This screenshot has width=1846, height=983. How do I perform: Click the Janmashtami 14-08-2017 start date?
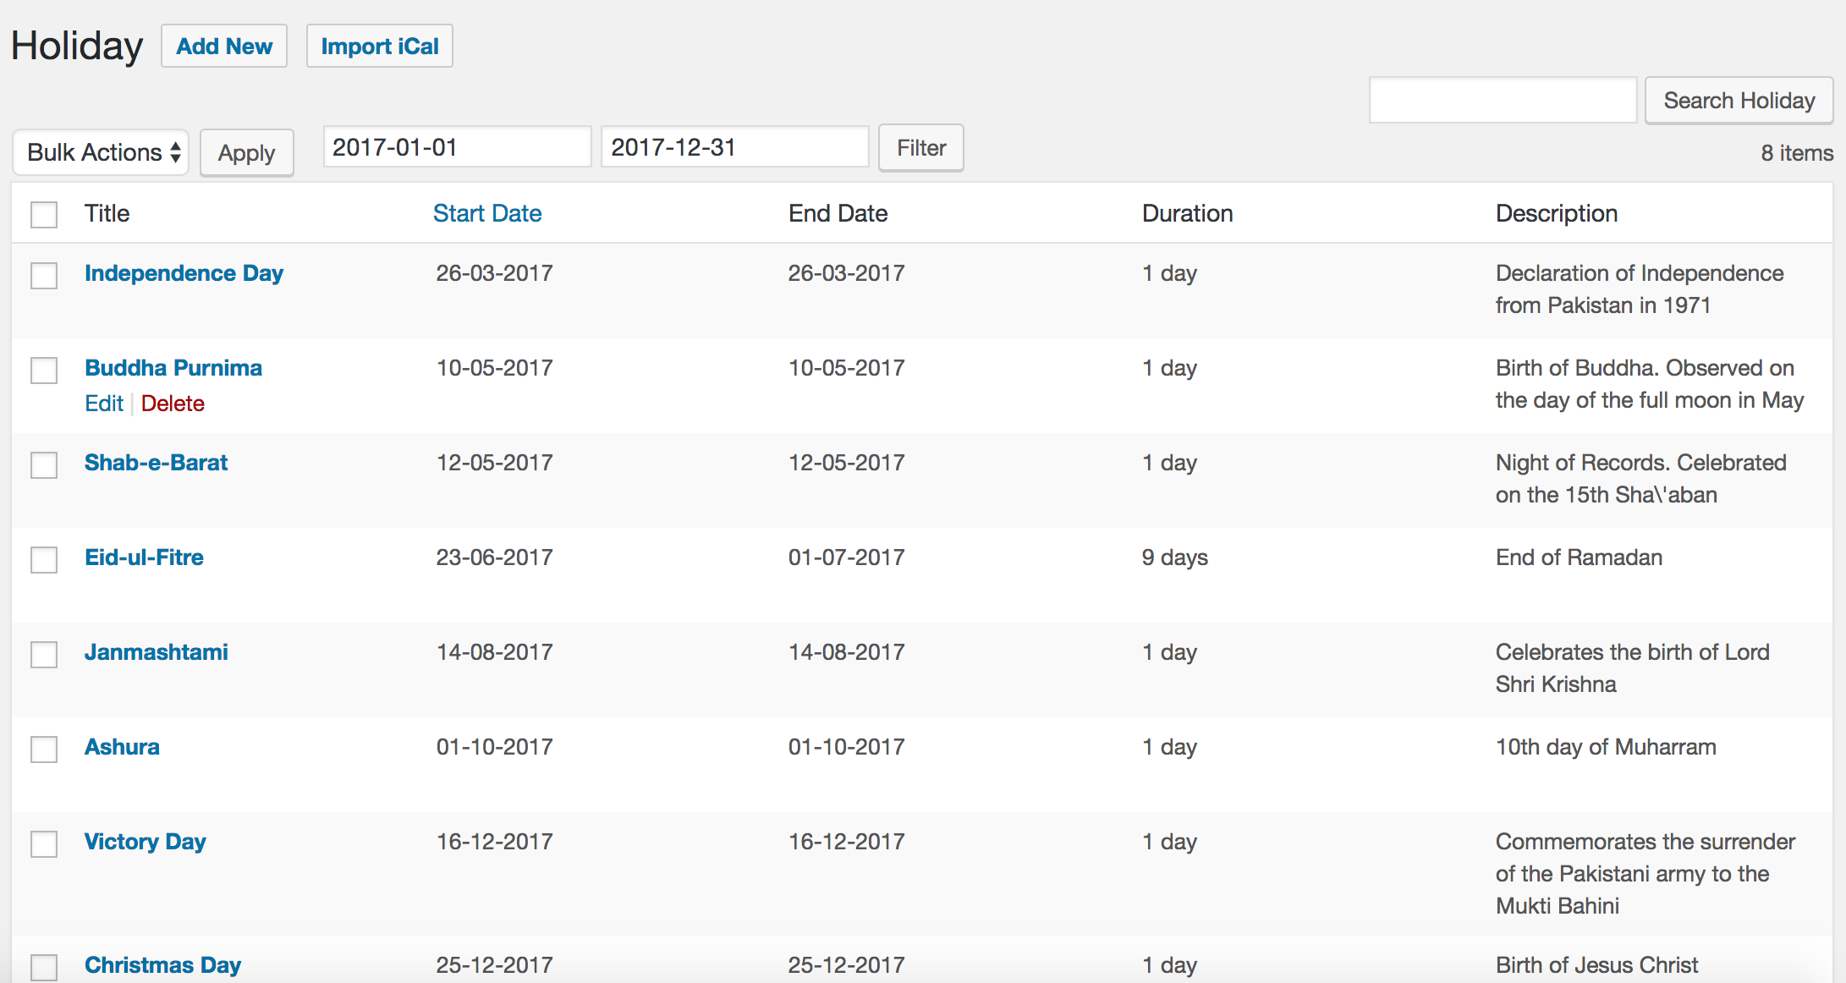494,652
